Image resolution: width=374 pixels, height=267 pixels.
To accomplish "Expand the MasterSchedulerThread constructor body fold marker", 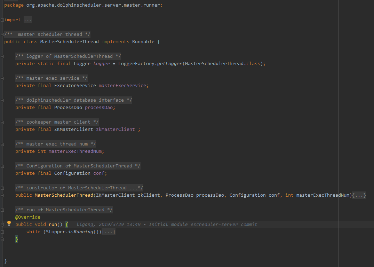I will 2,195.
